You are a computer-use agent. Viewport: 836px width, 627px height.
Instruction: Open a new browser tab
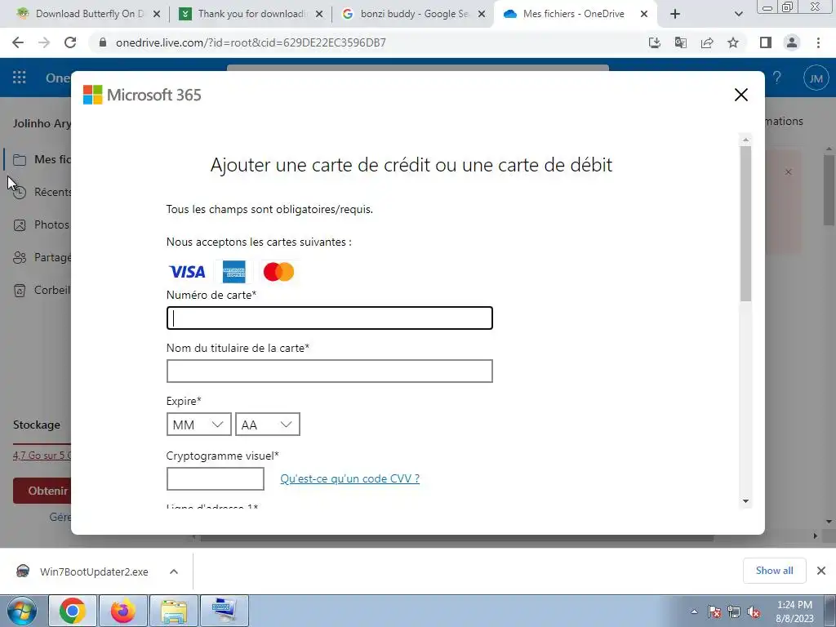675,14
